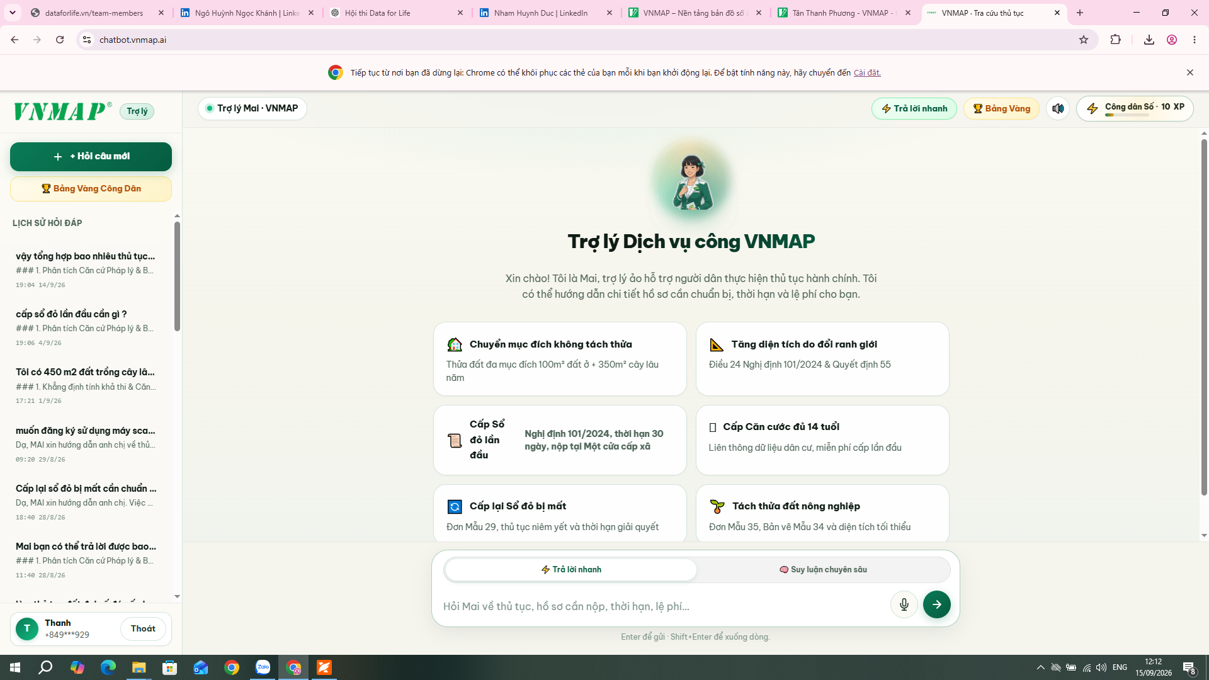Choose the 'Cấp Căn cước đủ 14 tuổi' card
The width and height of the screenshot is (1209, 680).
822,439
